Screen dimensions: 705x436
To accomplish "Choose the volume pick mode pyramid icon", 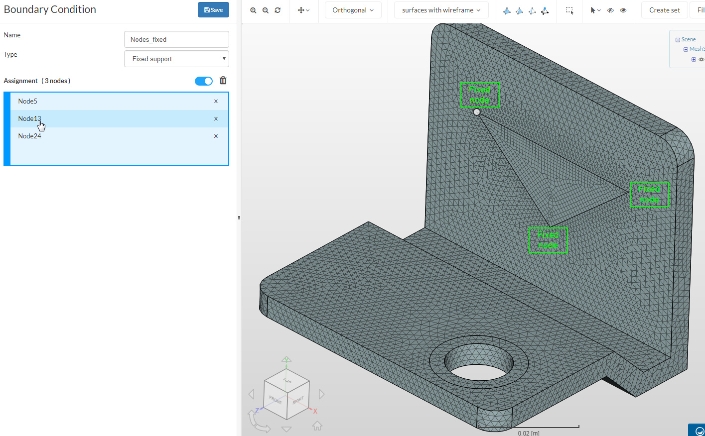I will [507, 10].
